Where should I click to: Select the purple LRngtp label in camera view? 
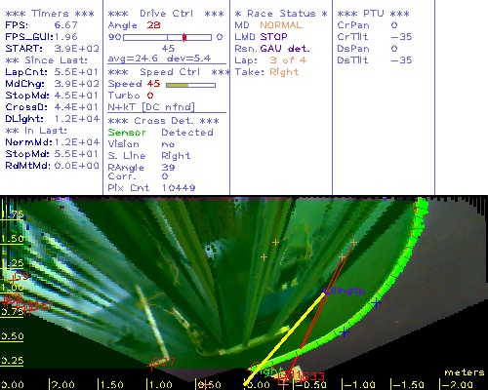coord(345,291)
